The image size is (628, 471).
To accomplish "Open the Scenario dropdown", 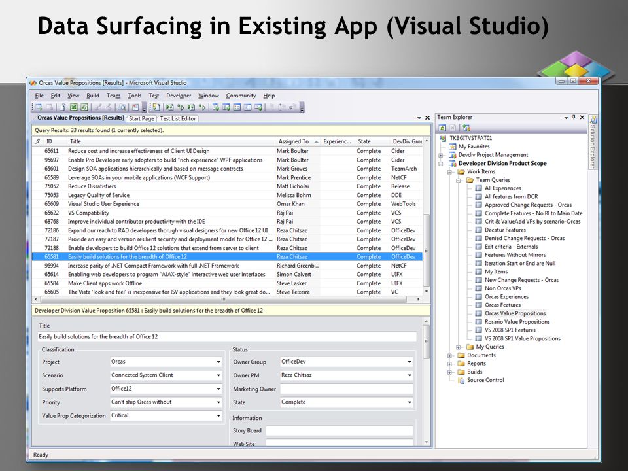I will click(218, 375).
